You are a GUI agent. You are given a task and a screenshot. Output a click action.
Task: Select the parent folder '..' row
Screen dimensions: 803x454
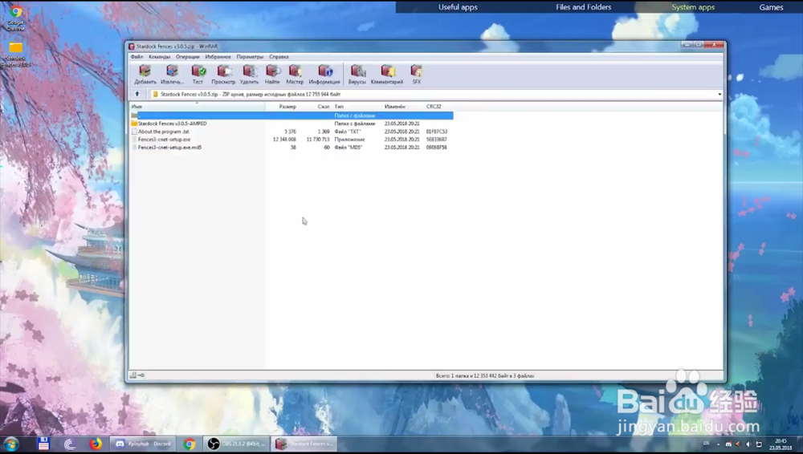291,116
